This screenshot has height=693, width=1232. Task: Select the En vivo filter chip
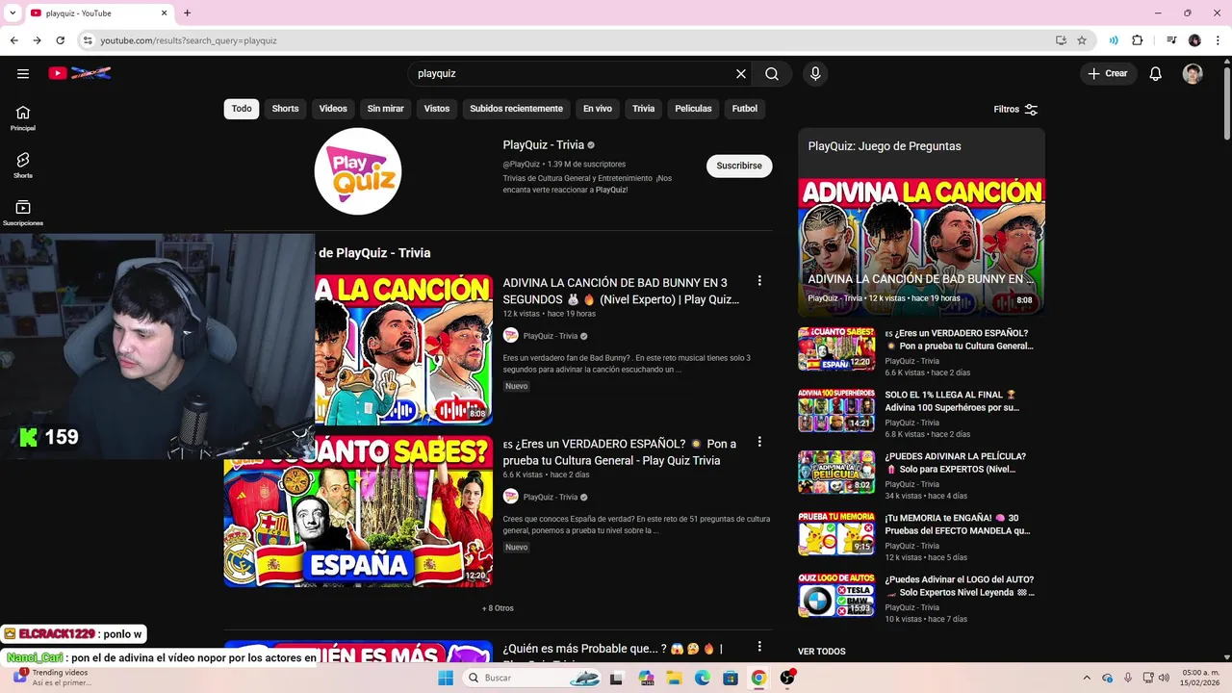tap(598, 109)
